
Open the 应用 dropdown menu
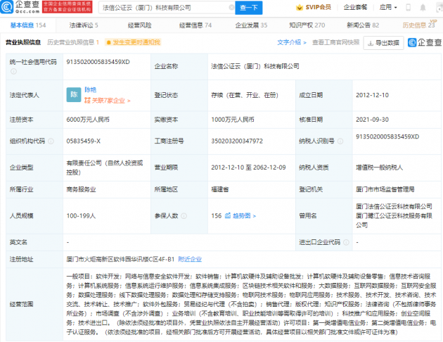coord(406,8)
